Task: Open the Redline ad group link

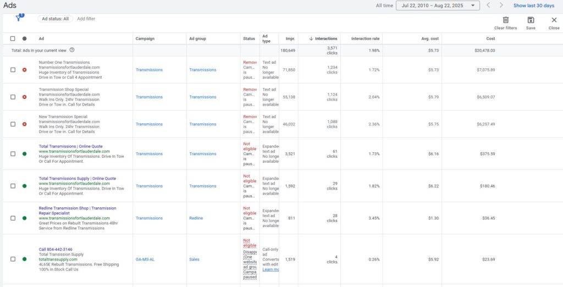Action: tap(196, 218)
